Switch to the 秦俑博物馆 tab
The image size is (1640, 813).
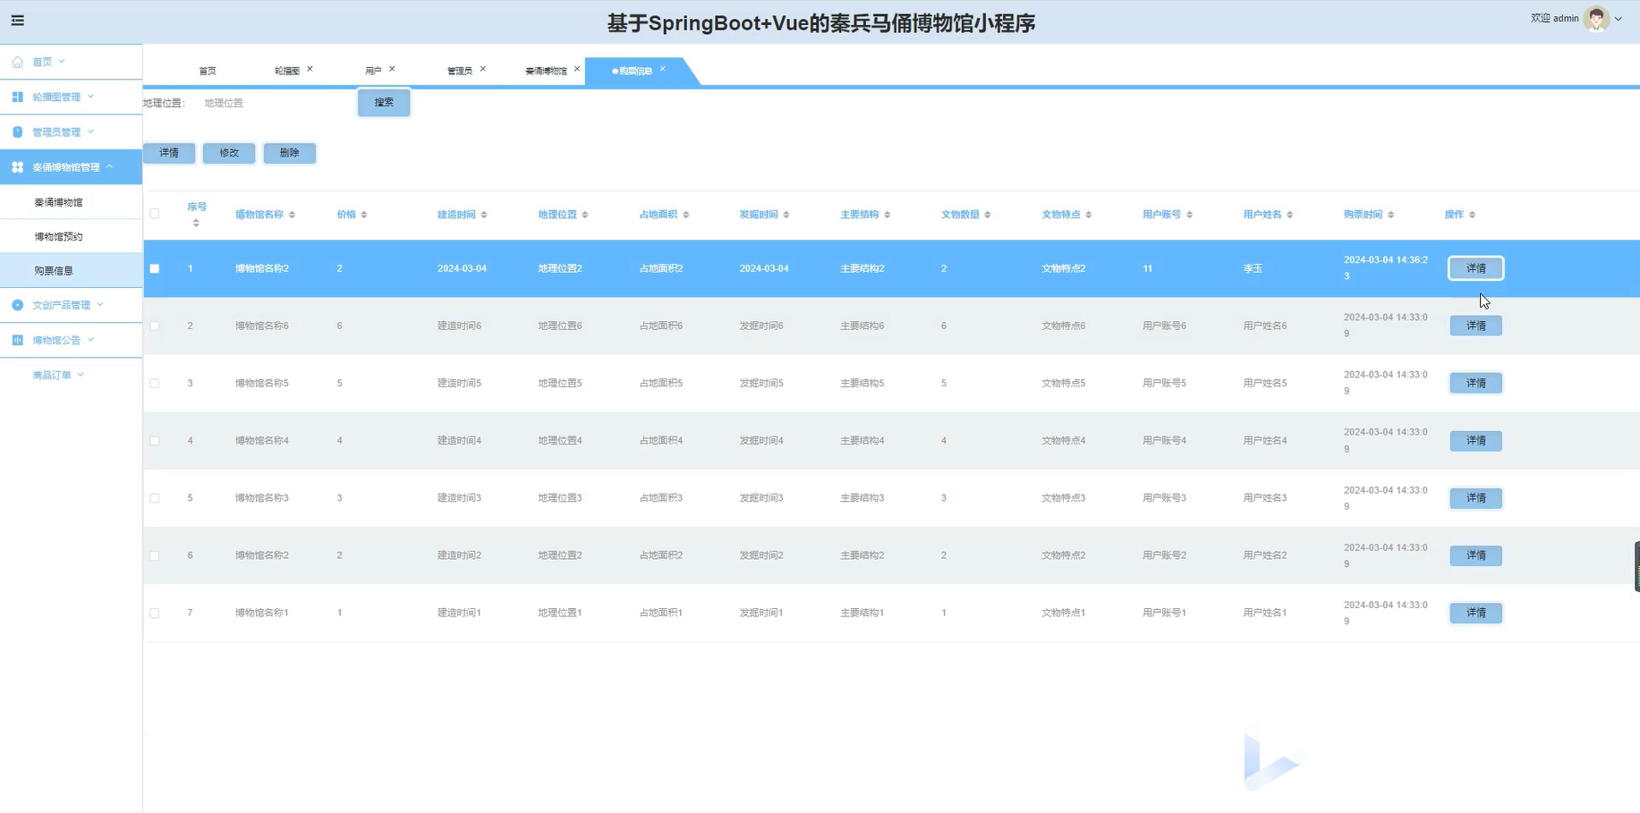(x=546, y=71)
